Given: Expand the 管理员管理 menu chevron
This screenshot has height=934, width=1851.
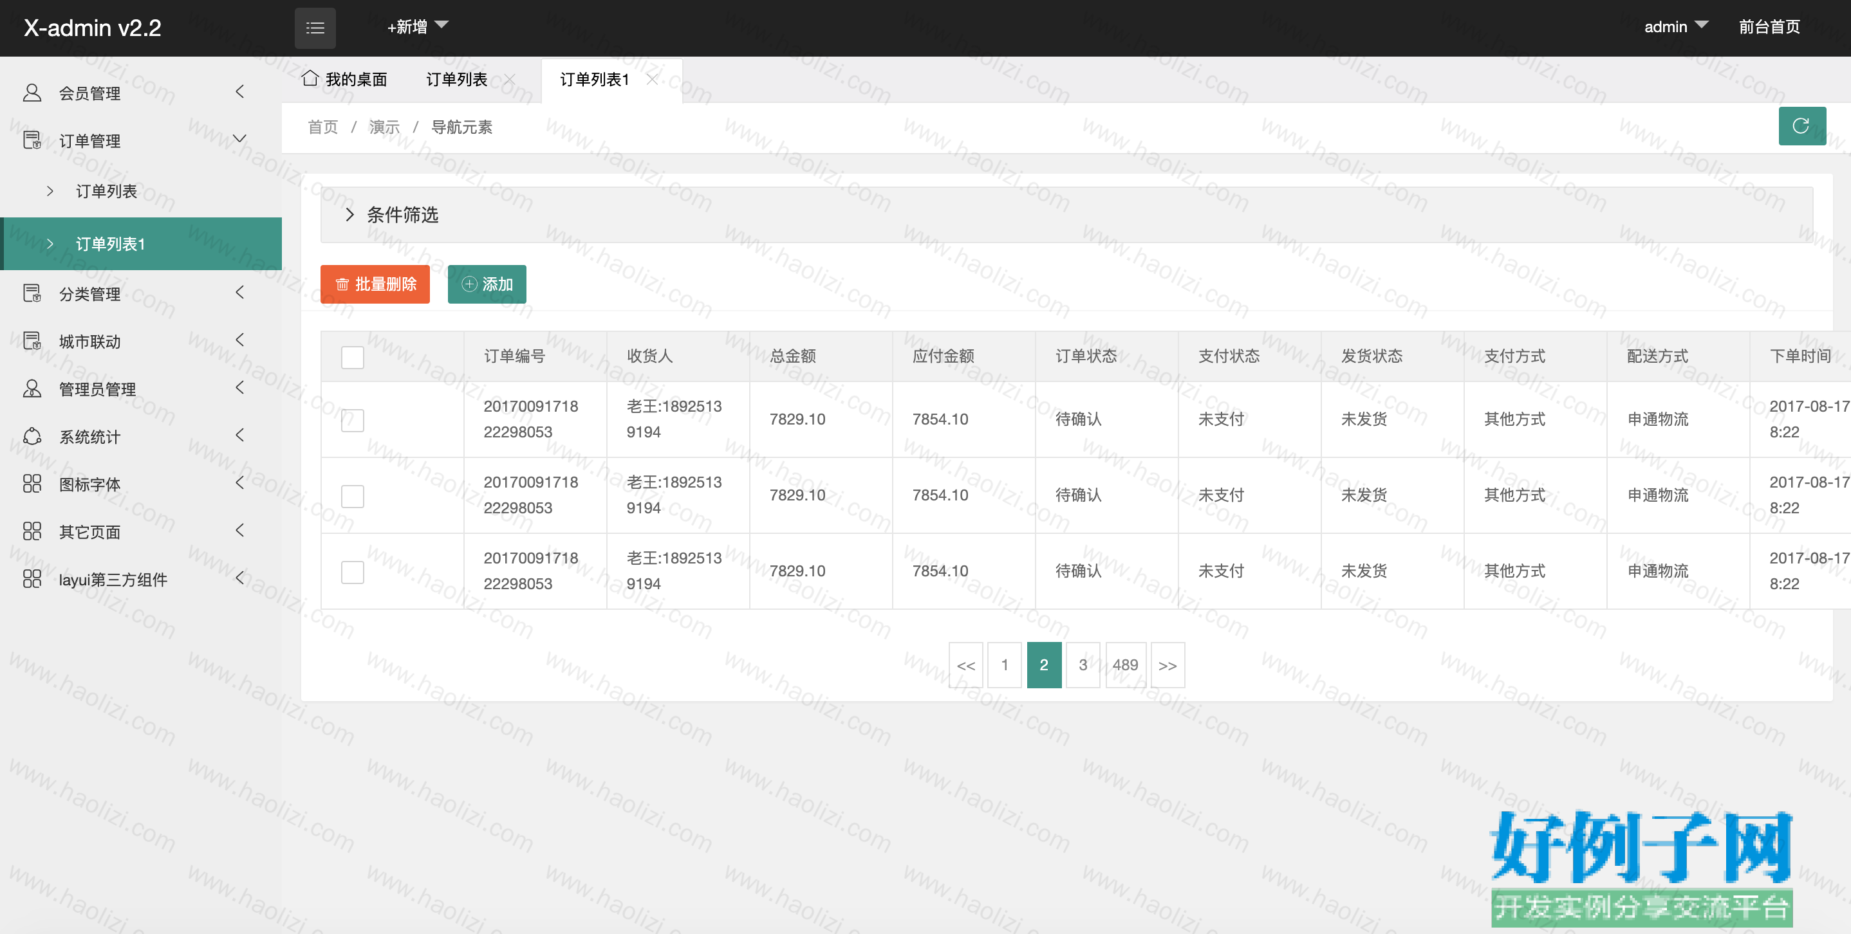Looking at the screenshot, I should pyautogui.click(x=240, y=388).
